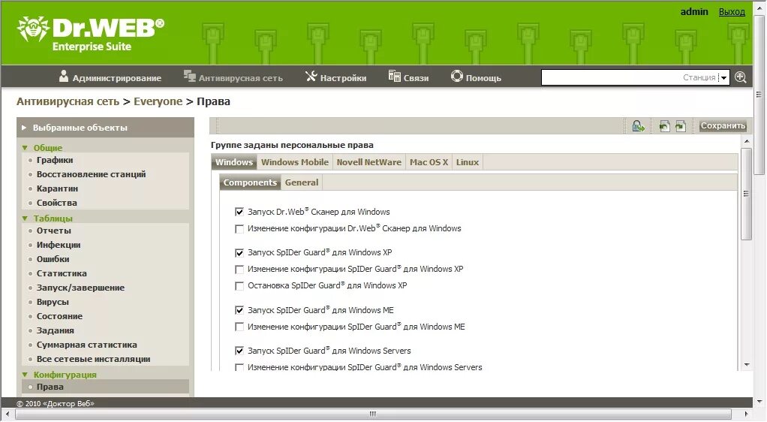Open Восстановление станций in sidebar
Screen dimensions: 767x422
[91, 174]
